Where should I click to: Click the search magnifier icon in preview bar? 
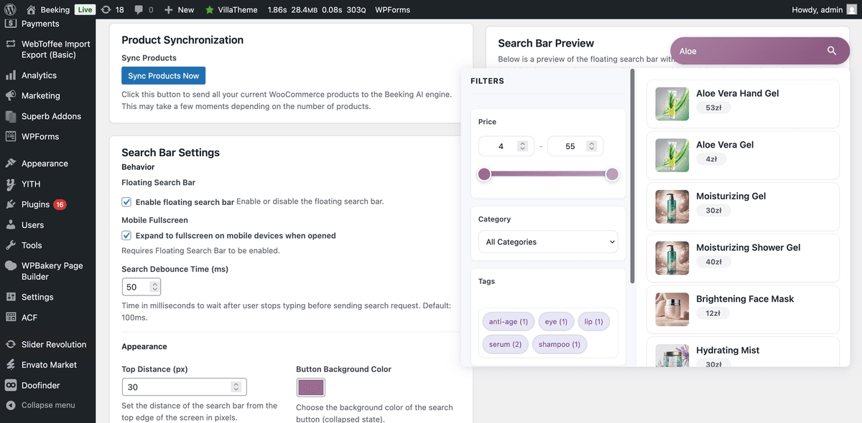[831, 51]
